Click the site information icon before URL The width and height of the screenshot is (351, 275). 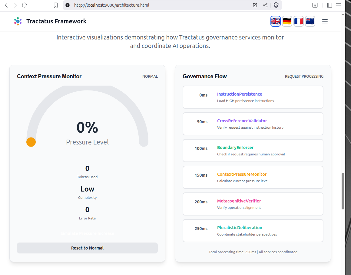click(68, 5)
